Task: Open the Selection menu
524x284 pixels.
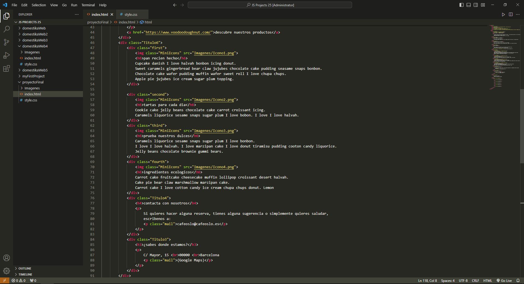Action: pos(39,5)
